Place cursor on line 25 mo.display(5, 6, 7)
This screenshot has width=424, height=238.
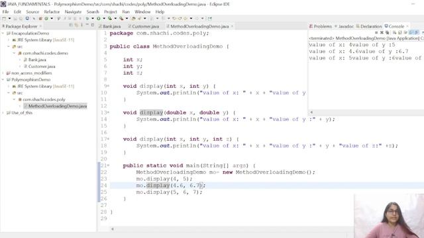click(x=169, y=192)
